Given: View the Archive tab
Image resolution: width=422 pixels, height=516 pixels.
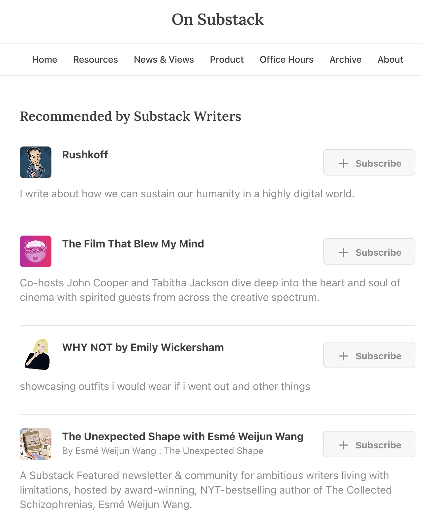Looking at the screenshot, I should 346,59.
